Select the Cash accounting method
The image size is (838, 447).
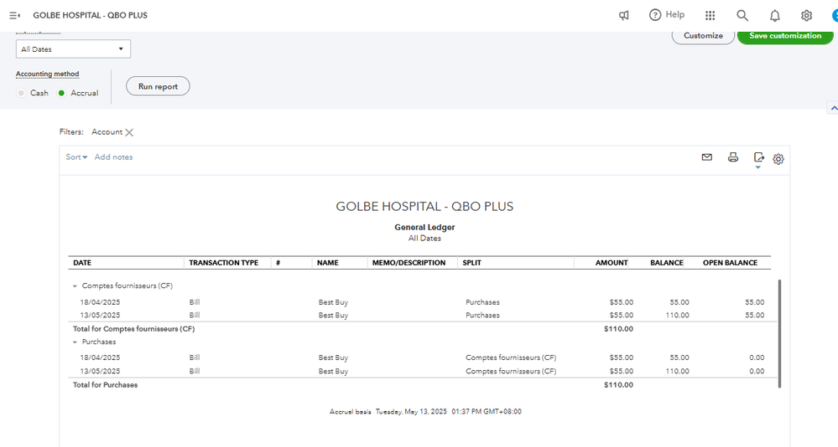click(x=22, y=93)
